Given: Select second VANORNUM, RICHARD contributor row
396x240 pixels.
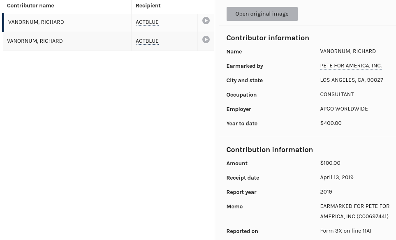Looking at the screenshot, I should click(108, 42).
